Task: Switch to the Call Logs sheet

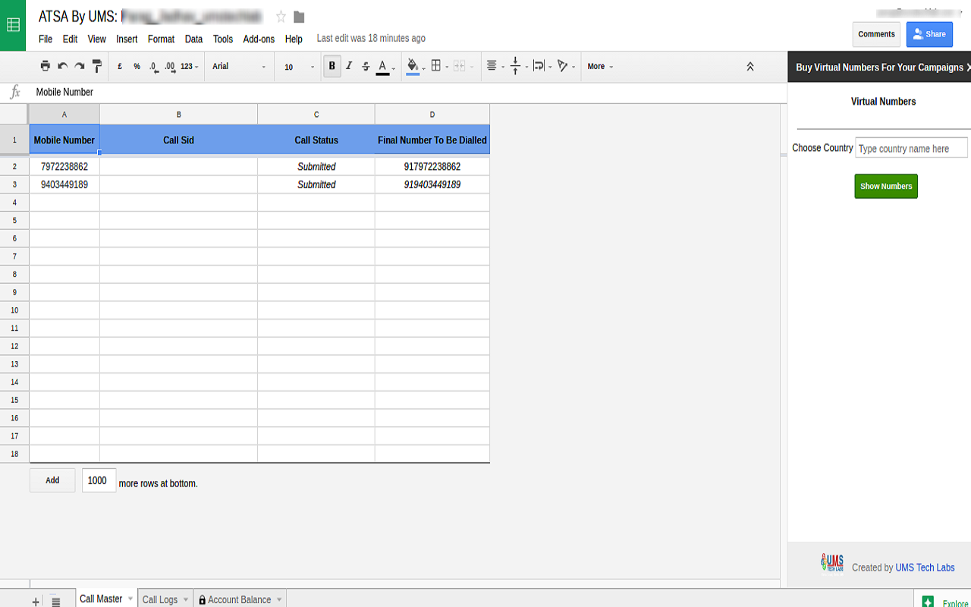Action: [x=160, y=599]
